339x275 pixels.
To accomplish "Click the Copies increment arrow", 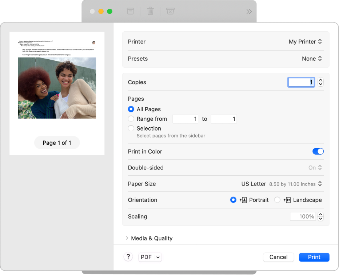I will pos(320,80).
